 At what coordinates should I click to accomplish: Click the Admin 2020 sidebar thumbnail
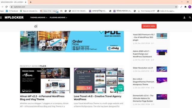coord(162,52)
